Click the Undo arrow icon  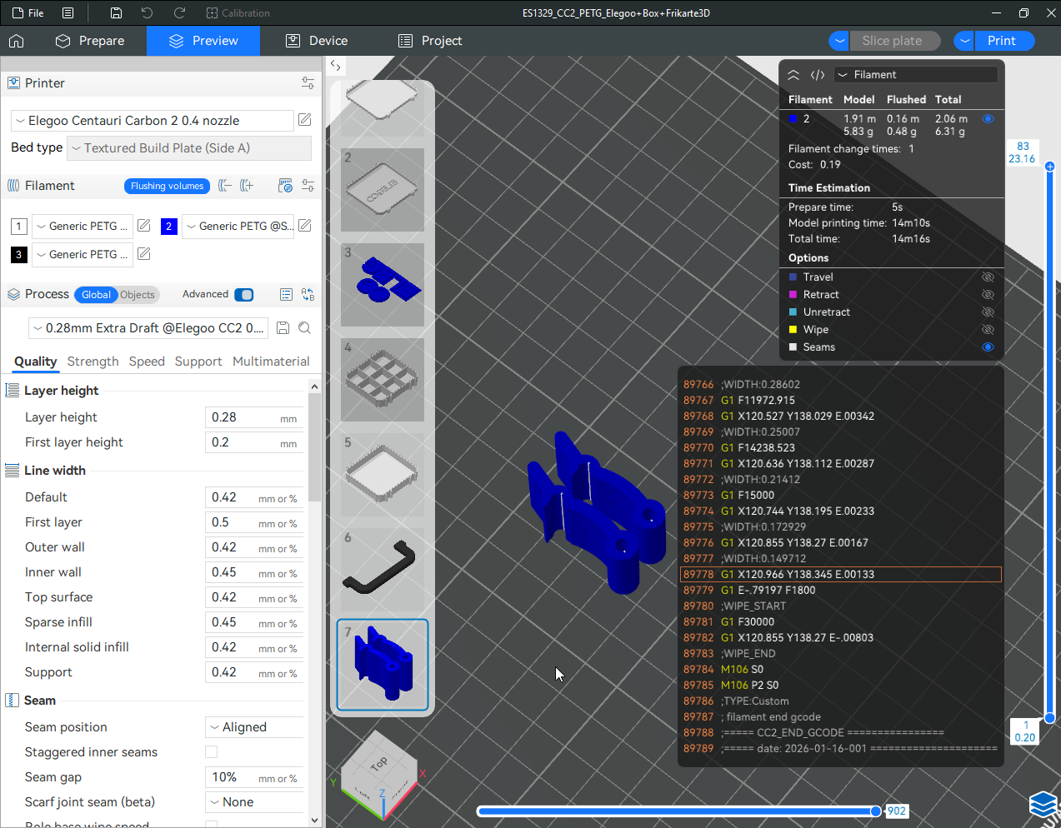point(147,13)
